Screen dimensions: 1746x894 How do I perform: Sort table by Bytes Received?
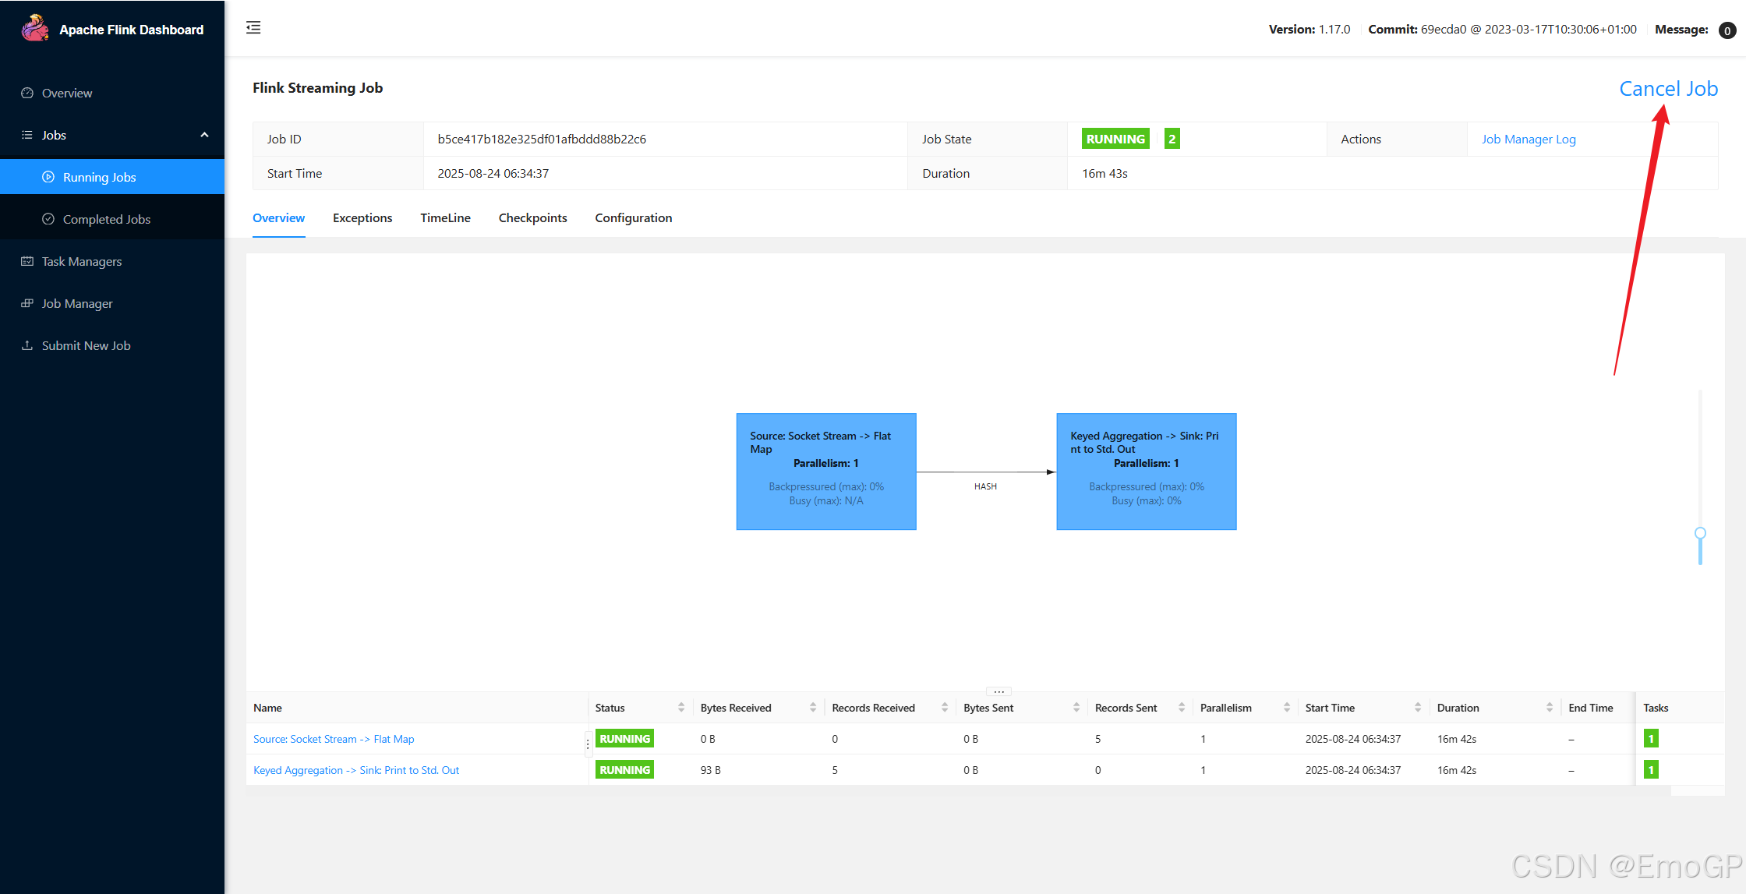(813, 708)
